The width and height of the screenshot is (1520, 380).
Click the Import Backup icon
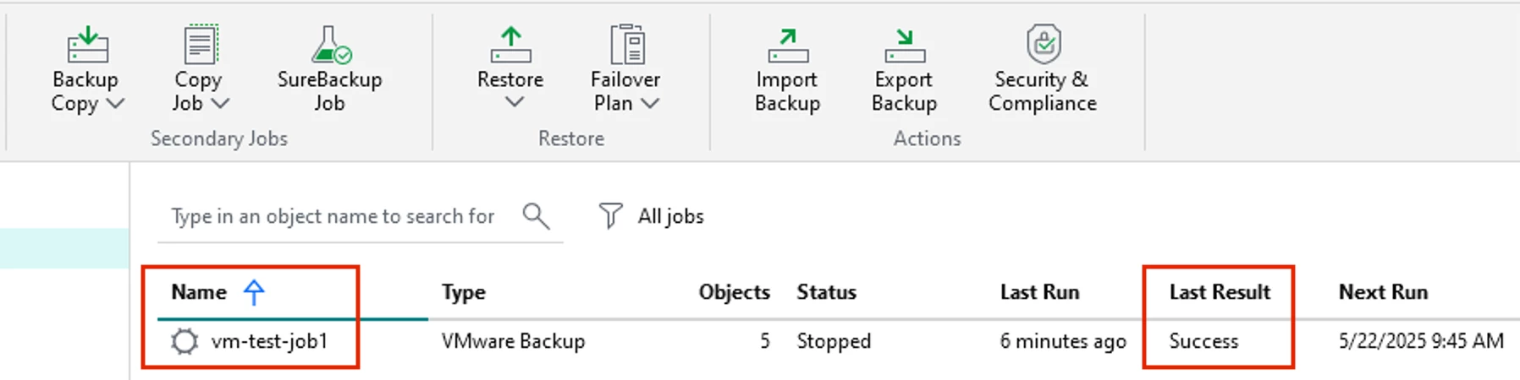coord(788,46)
